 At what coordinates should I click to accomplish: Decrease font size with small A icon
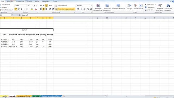pyautogui.click(x=37, y=5)
